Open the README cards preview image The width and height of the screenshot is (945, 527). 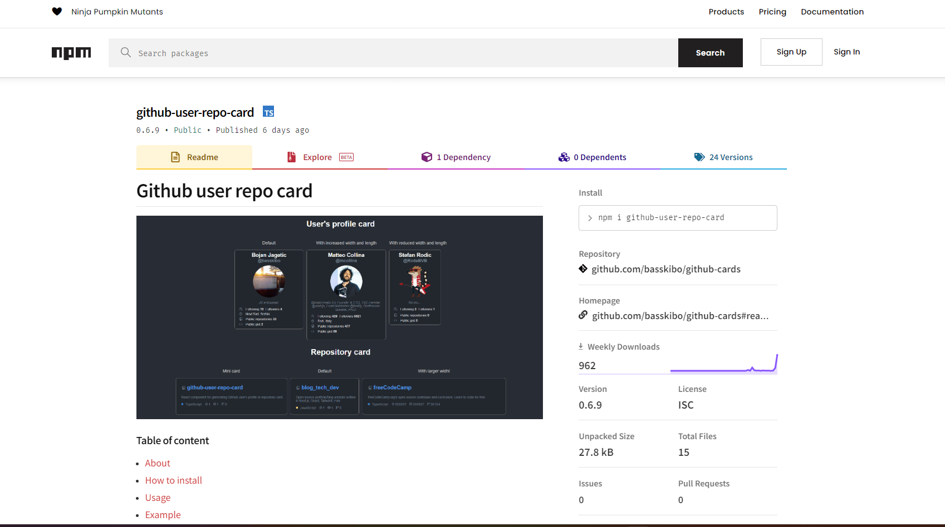(x=340, y=317)
